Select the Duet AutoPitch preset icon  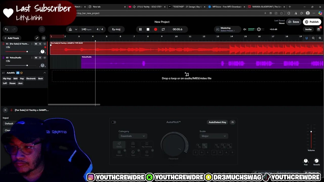click(133, 145)
